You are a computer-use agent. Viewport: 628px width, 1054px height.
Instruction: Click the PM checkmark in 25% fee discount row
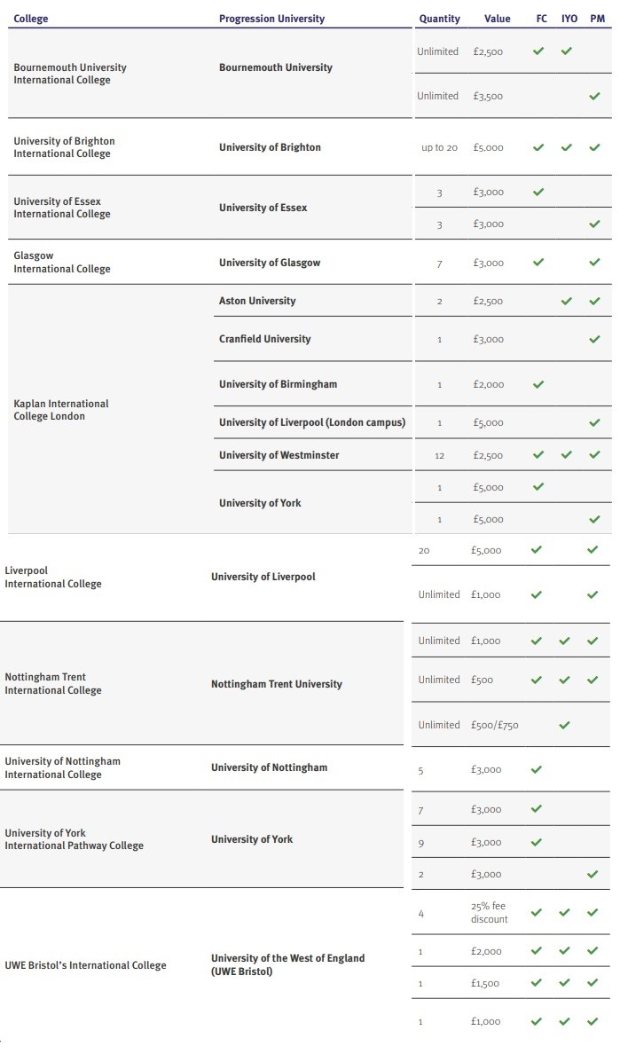coord(593,913)
